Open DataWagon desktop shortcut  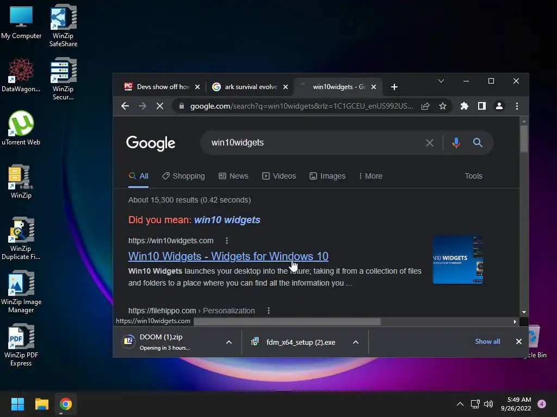tap(21, 75)
